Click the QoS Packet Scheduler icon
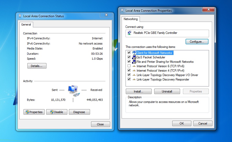 point(134,57)
